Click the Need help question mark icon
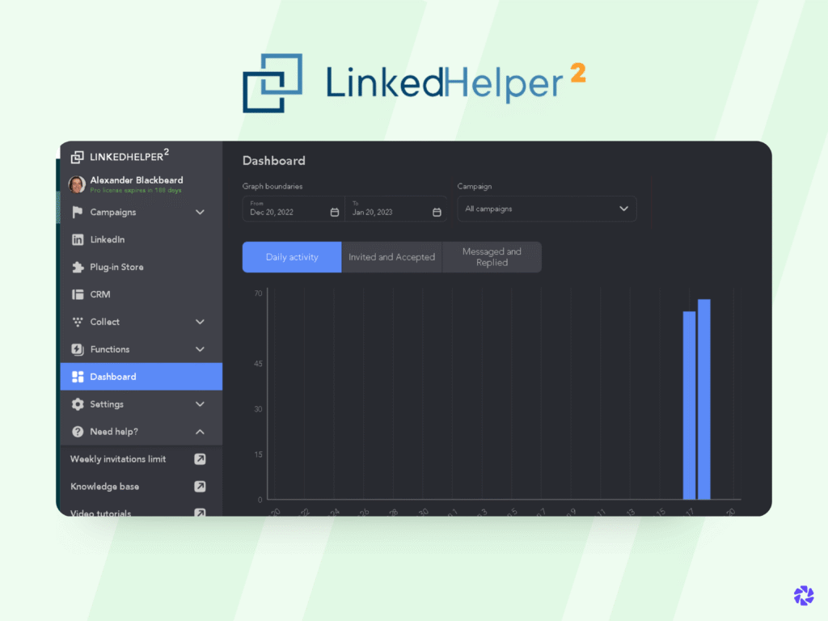Viewport: 828px width, 621px height. pyautogui.click(x=77, y=432)
